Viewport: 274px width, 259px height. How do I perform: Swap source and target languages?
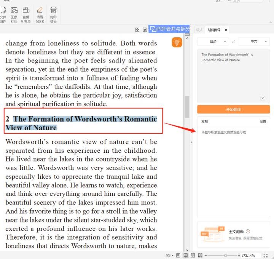[x=233, y=42]
